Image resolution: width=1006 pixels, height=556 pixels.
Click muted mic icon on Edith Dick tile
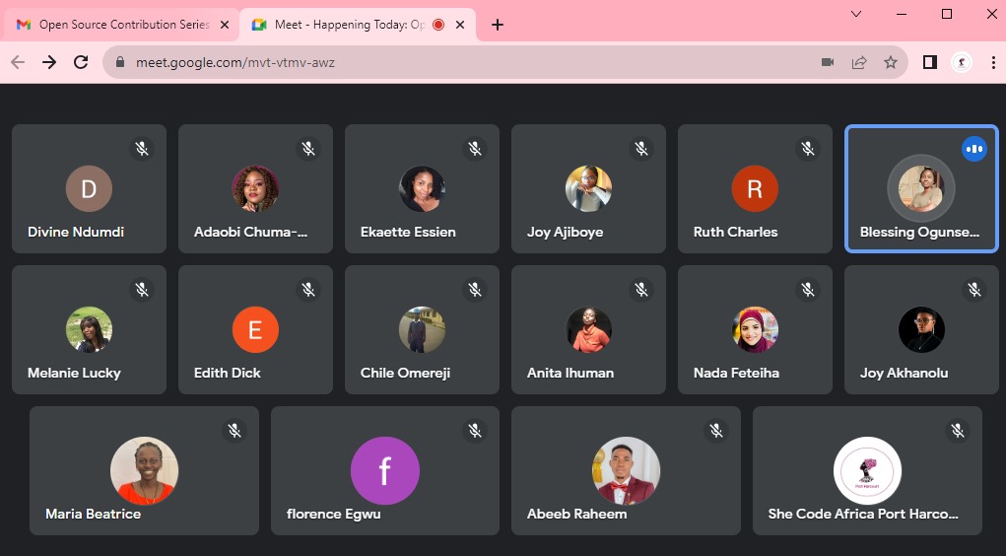point(308,290)
